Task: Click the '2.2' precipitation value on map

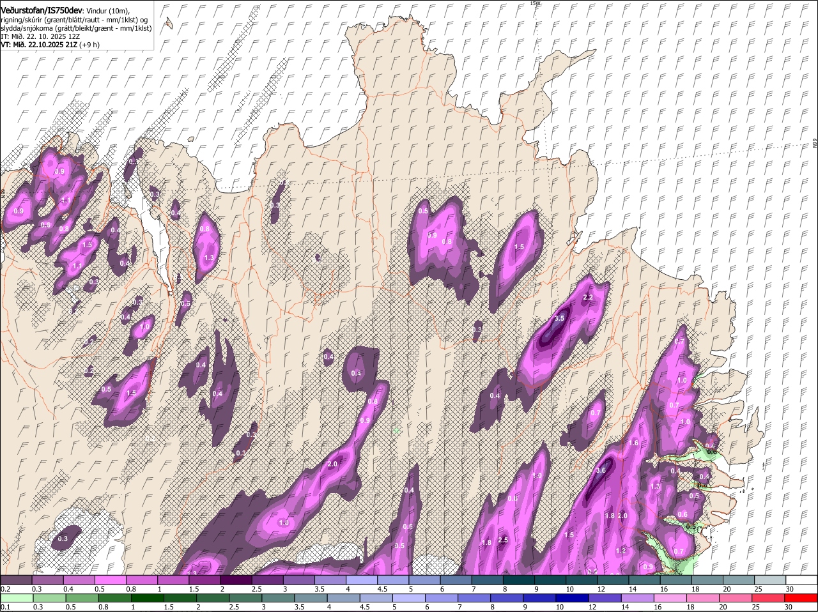Action: 589,298
